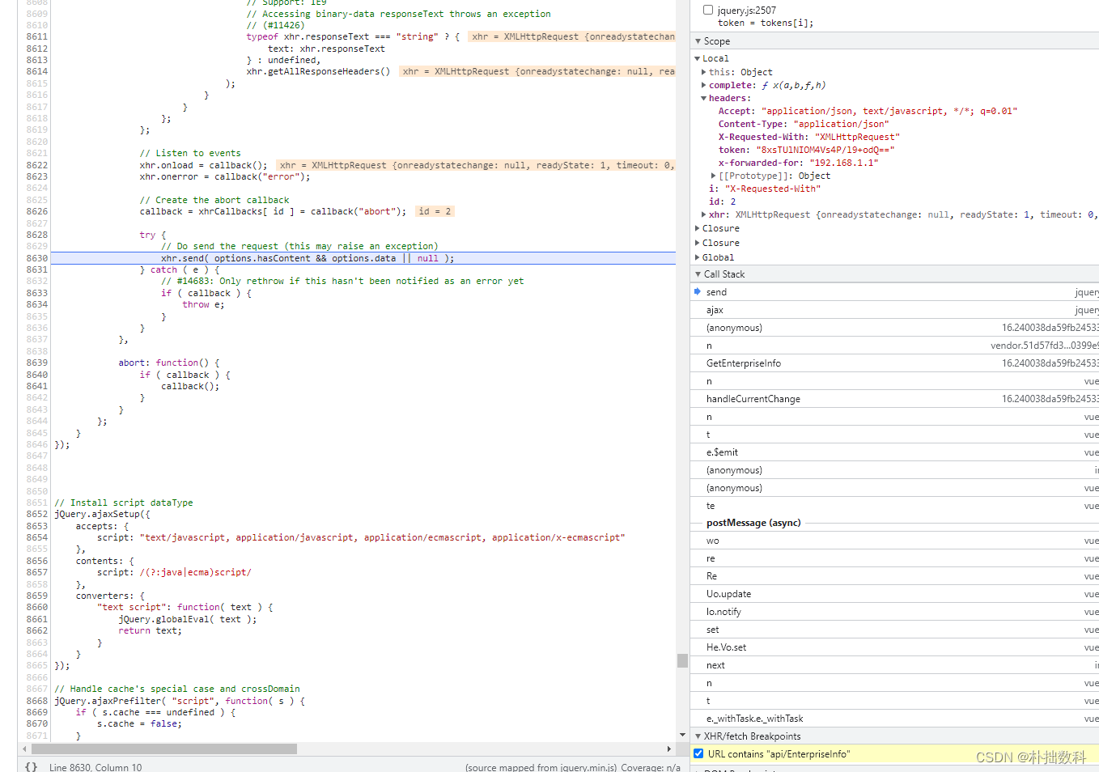
Task: Expand the xhr XMLHttpRequest scope entry
Action: coord(704,214)
